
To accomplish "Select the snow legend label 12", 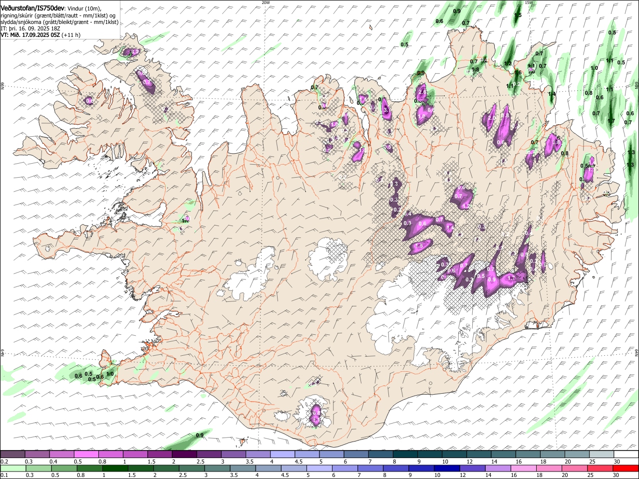I will pyautogui.click(x=469, y=462).
